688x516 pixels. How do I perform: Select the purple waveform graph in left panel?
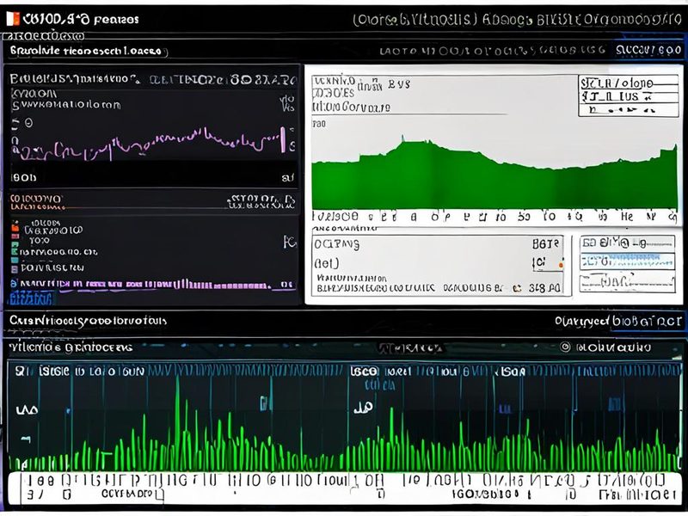pyautogui.click(x=151, y=144)
